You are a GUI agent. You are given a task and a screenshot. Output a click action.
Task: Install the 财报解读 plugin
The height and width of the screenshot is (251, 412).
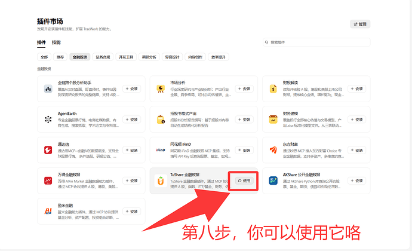[x=357, y=89]
